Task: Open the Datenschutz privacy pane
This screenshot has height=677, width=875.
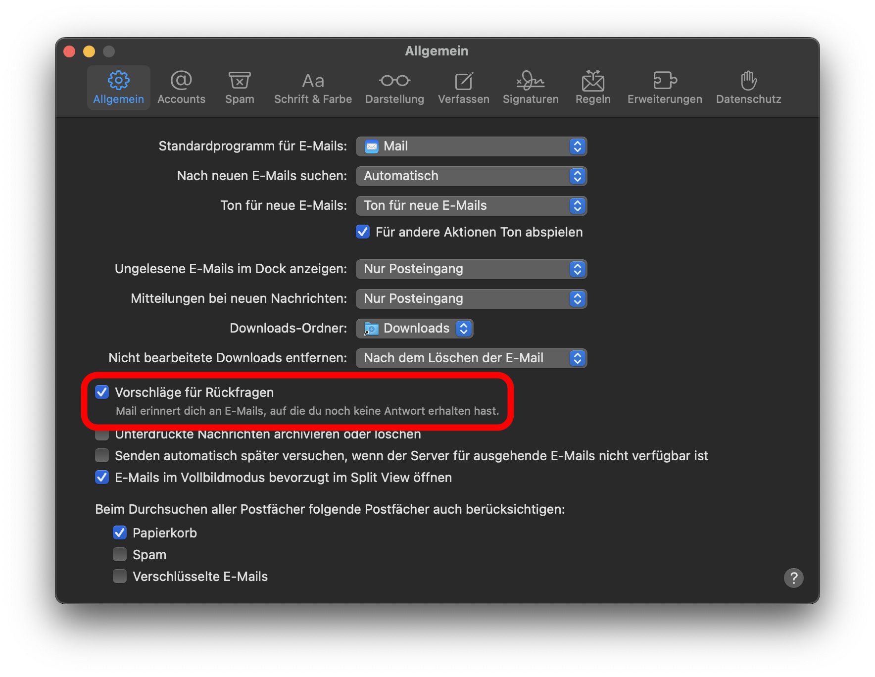Action: pyautogui.click(x=748, y=88)
